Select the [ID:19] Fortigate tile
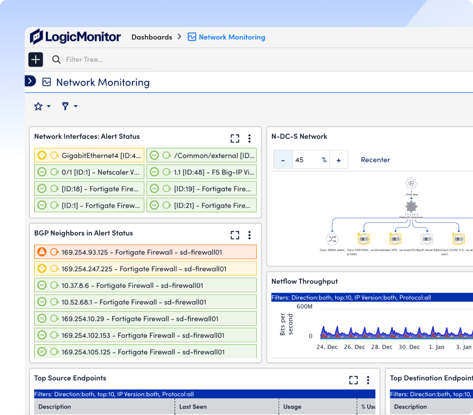Image resolution: width=473 pixels, height=415 pixels. (201, 188)
